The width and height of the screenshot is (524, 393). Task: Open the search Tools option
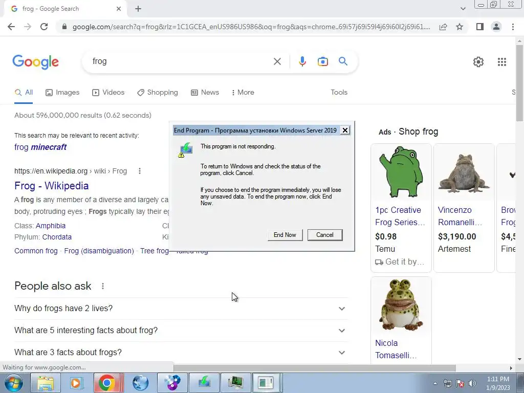(x=339, y=93)
